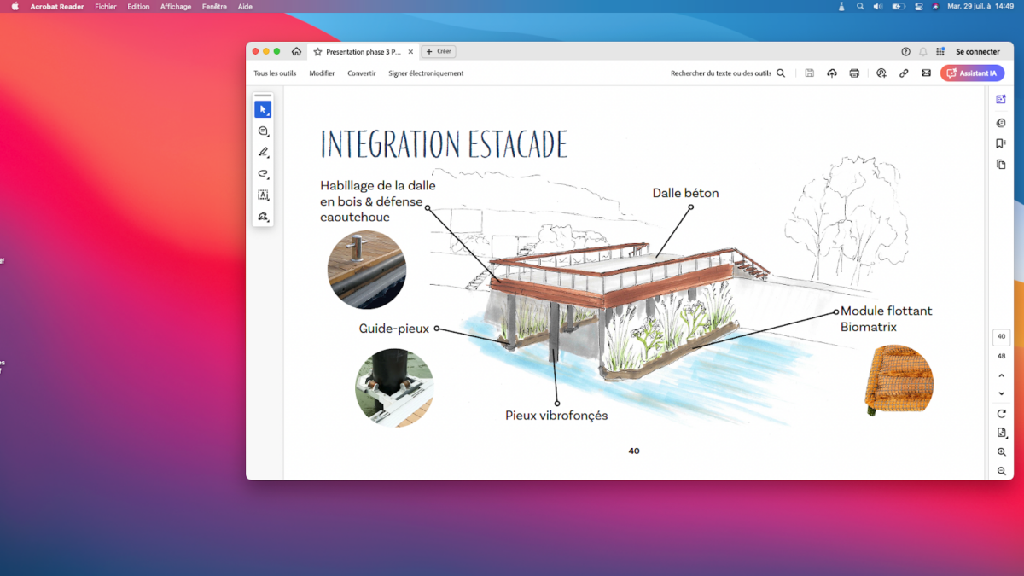Open the Convertir tab

click(362, 73)
